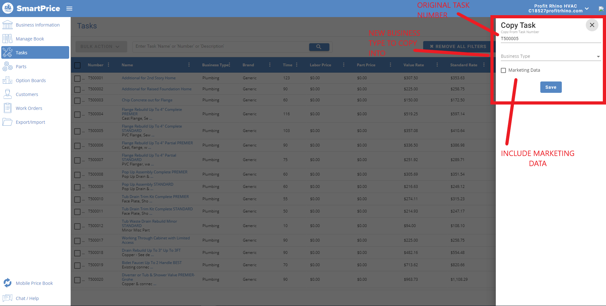
Task: Select the Manage Book icon
Action: (7, 39)
